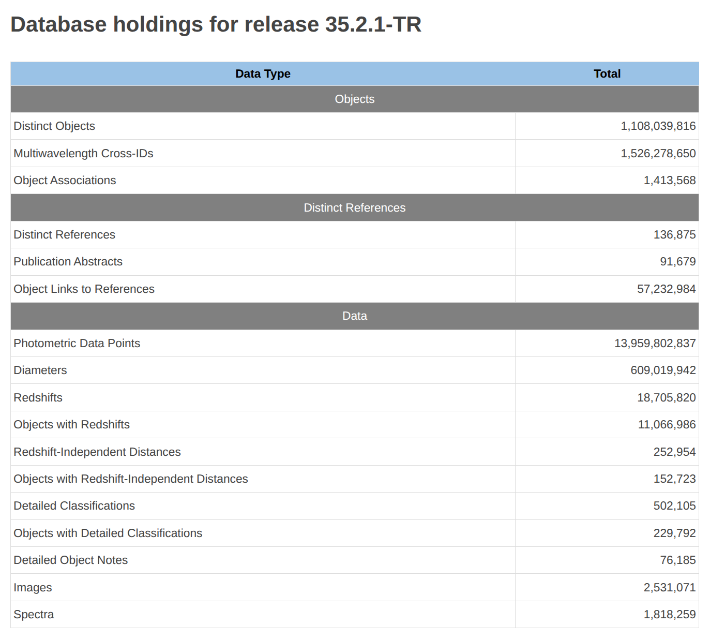710x640 pixels.
Task: Click the Photometric Data Points total value
Action: coord(655,344)
